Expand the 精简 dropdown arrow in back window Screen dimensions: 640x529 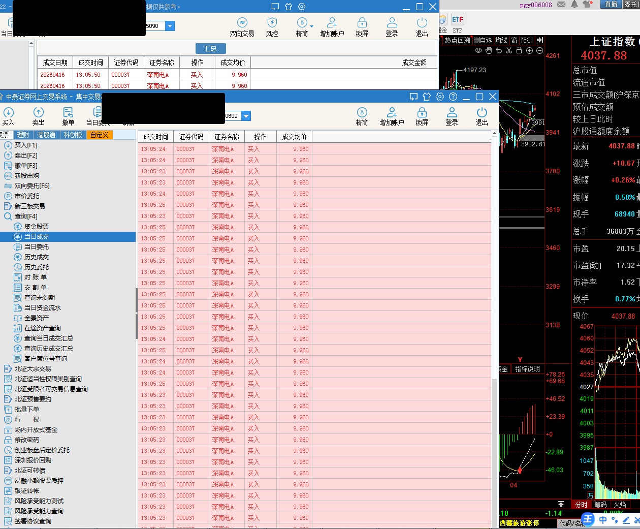(311, 26)
